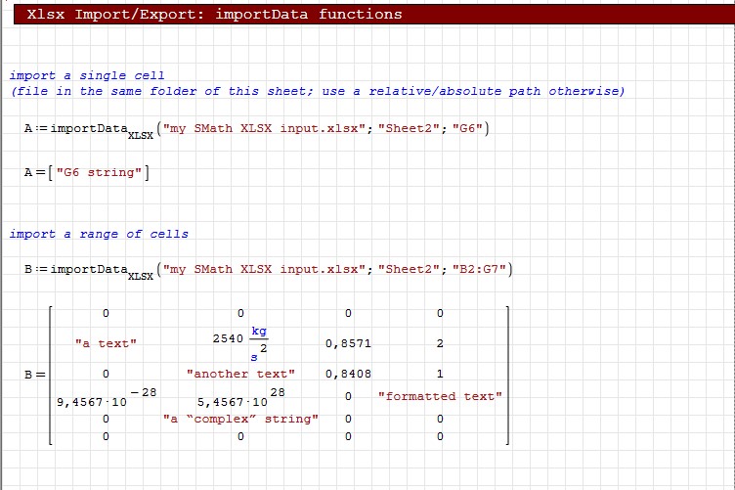Select the 'import a single cell' comment
Image resolution: width=735 pixels, height=490 pixels.
[x=87, y=75]
